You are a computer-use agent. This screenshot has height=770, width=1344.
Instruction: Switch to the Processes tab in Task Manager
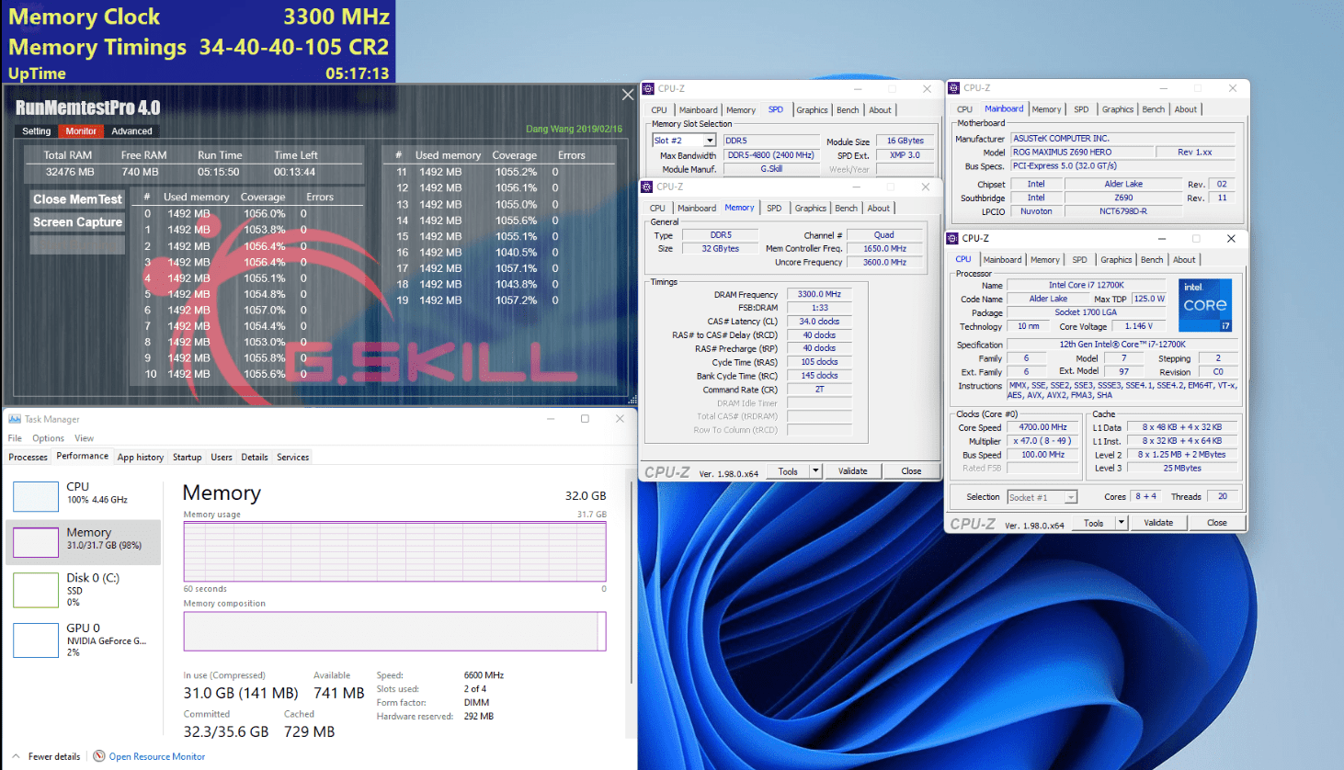[x=28, y=457]
